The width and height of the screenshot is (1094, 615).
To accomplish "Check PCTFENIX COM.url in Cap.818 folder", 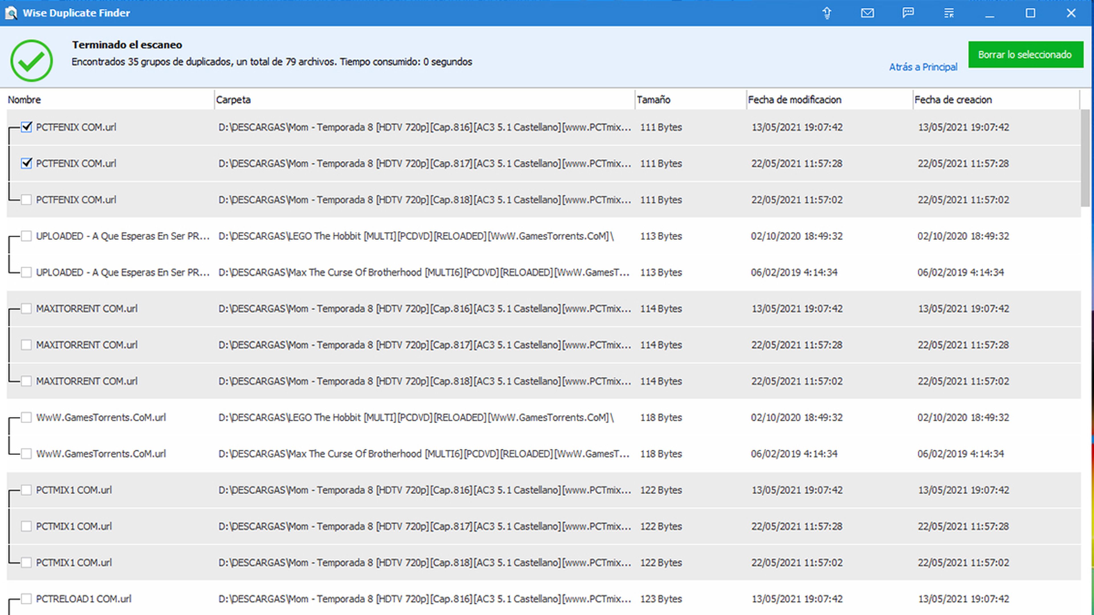I will (26, 200).
